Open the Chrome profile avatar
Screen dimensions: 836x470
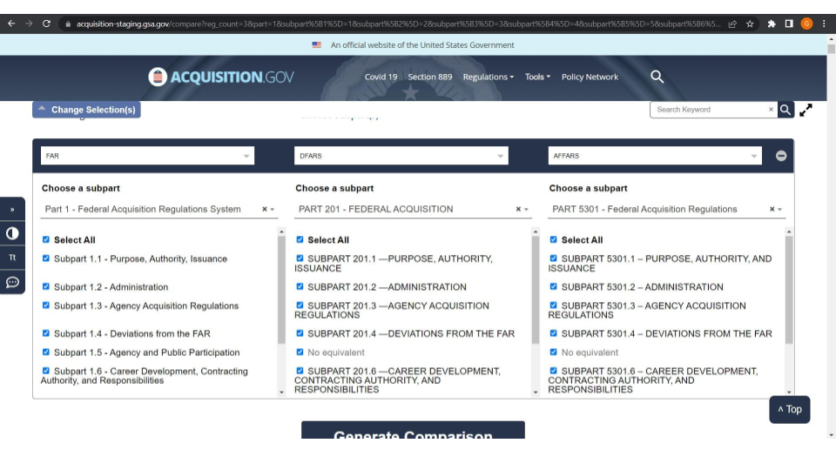pyautogui.click(x=806, y=24)
